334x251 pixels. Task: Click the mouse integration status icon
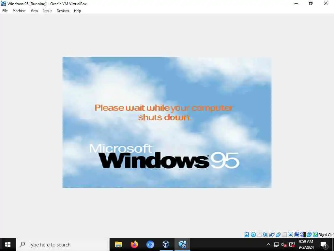click(309, 235)
